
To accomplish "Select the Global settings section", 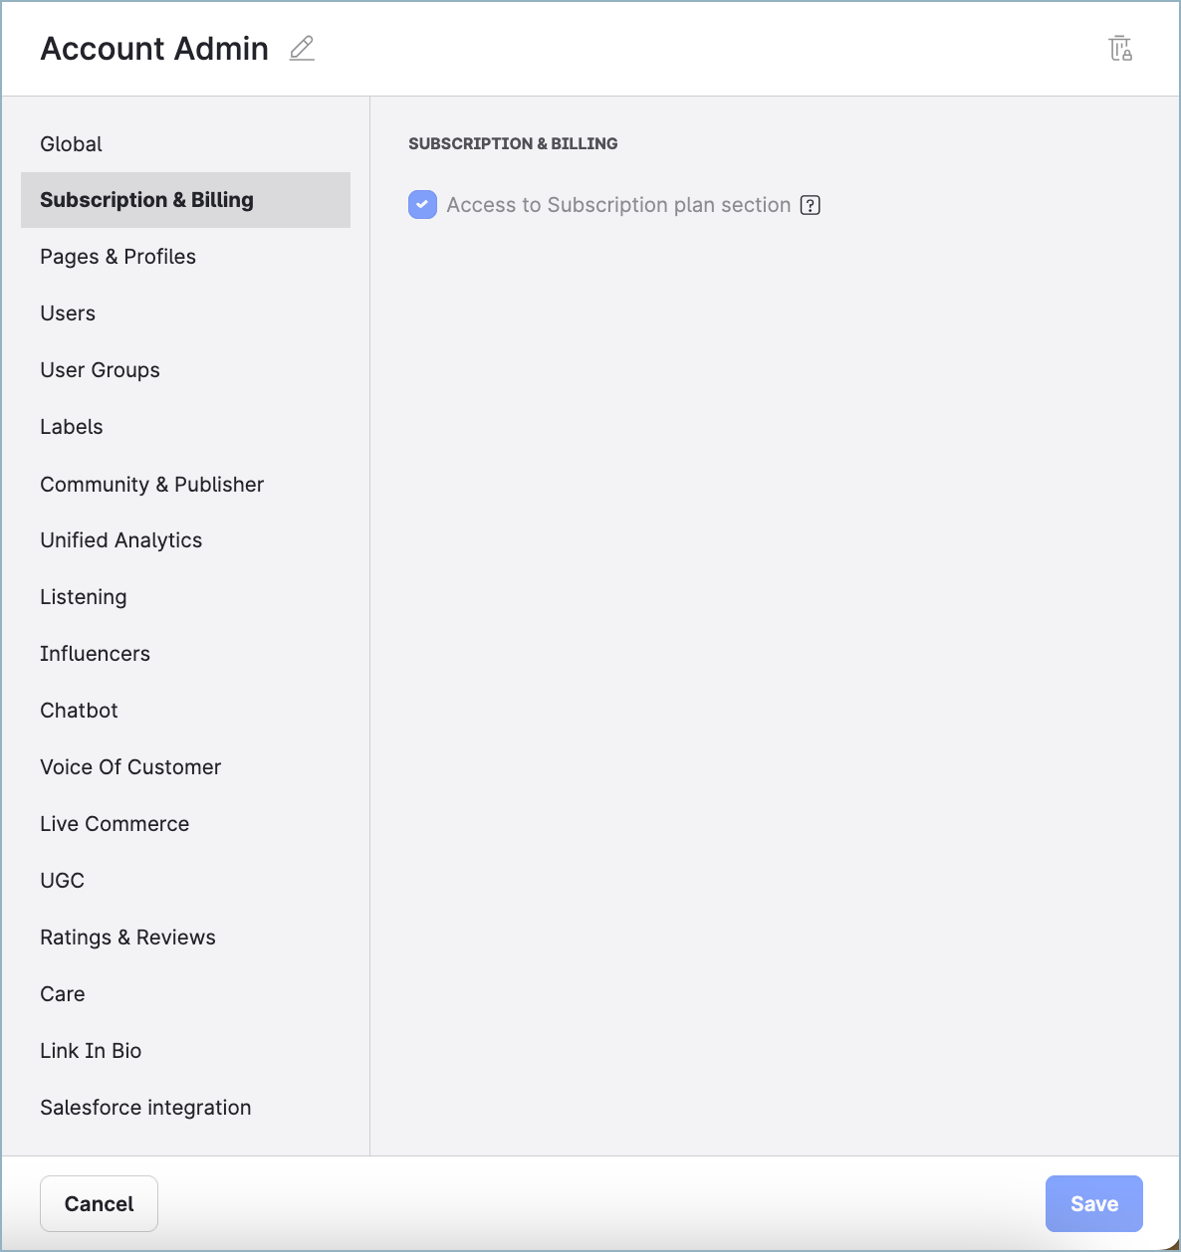I will 71,143.
